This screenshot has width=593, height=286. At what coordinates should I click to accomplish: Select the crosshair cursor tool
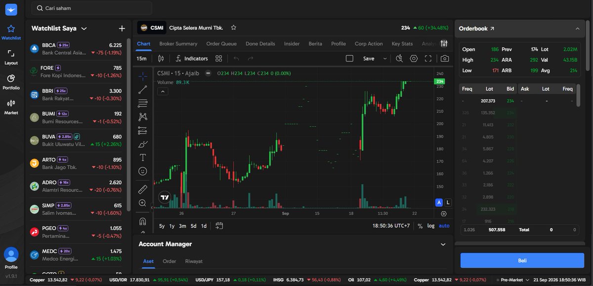click(143, 76)
